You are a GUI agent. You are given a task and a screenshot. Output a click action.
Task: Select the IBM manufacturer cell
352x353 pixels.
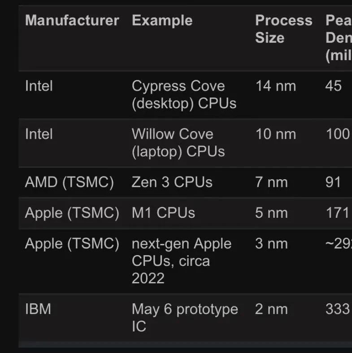tap(38, 309)
